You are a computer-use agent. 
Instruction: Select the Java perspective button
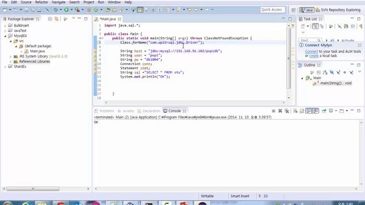coord(307,10)
